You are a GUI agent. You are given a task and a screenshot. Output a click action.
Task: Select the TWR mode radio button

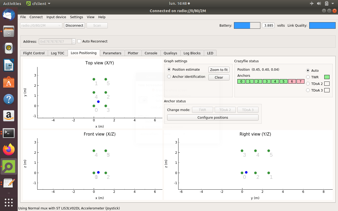308,77
